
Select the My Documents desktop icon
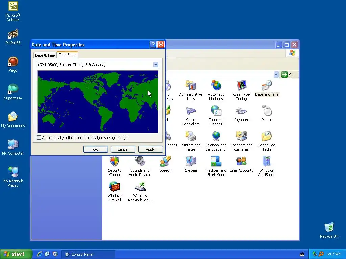(x=13, y=120)
